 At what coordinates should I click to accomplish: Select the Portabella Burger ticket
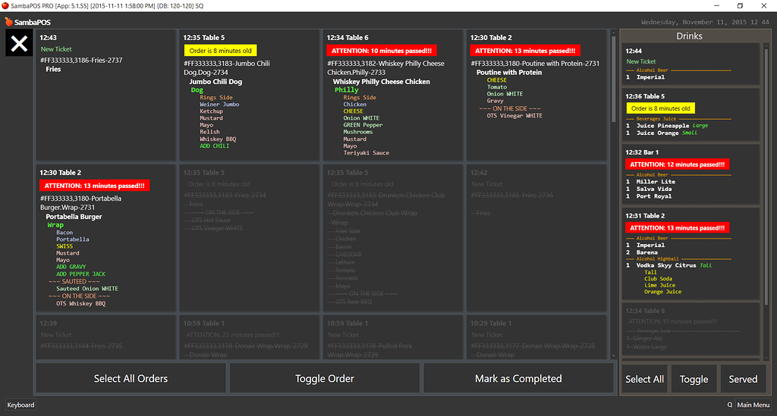coord(105,238)
